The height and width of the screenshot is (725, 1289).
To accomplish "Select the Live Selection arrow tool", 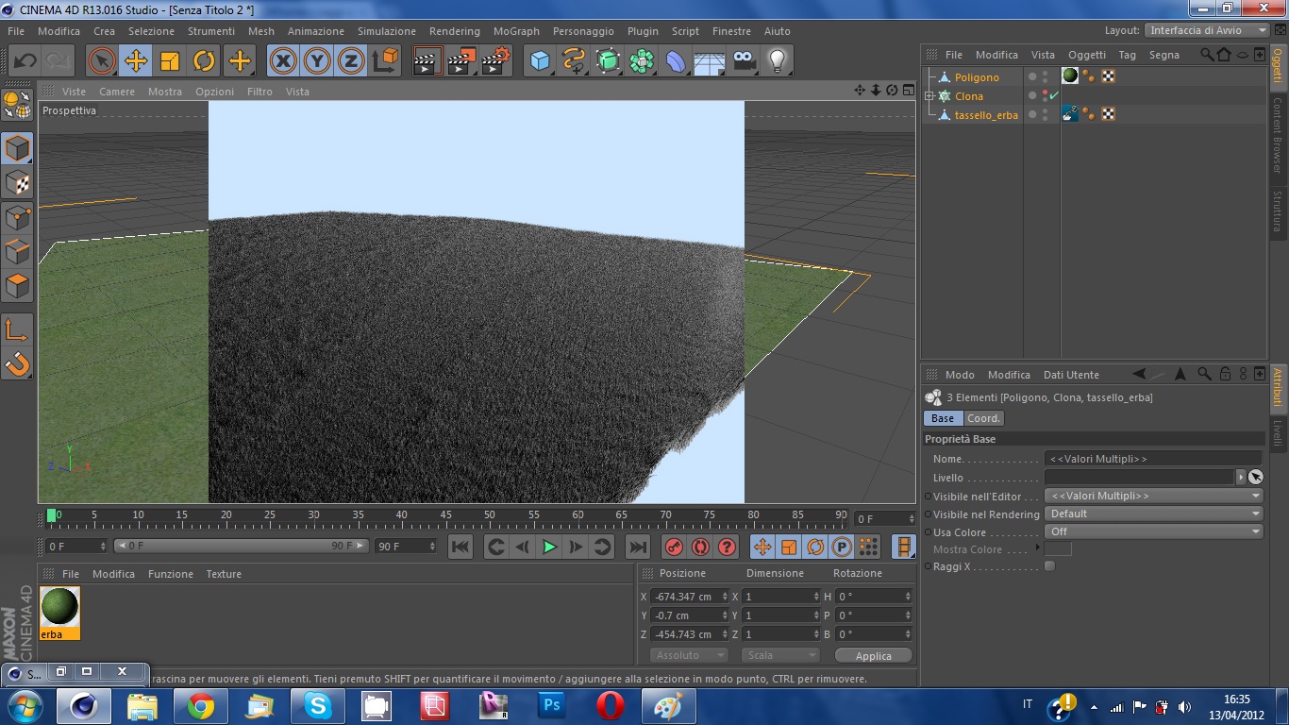I will click(x=102, y=61).
